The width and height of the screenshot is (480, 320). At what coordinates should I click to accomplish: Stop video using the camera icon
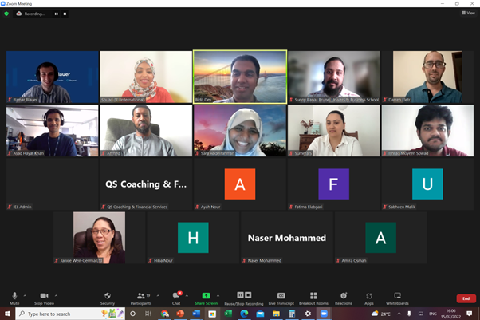[x=44, y=298]
